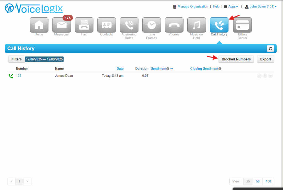Open Answering Rules icon
The image size is (283, 190).
pyautogui.click(x=129, y=25)
